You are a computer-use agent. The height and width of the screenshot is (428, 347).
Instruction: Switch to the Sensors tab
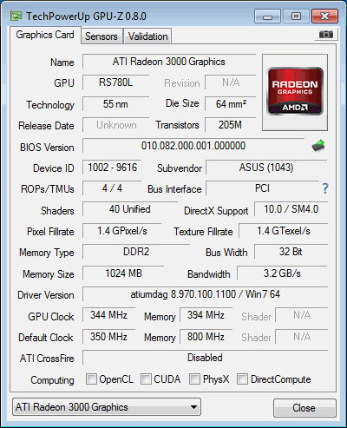[101, 36]
